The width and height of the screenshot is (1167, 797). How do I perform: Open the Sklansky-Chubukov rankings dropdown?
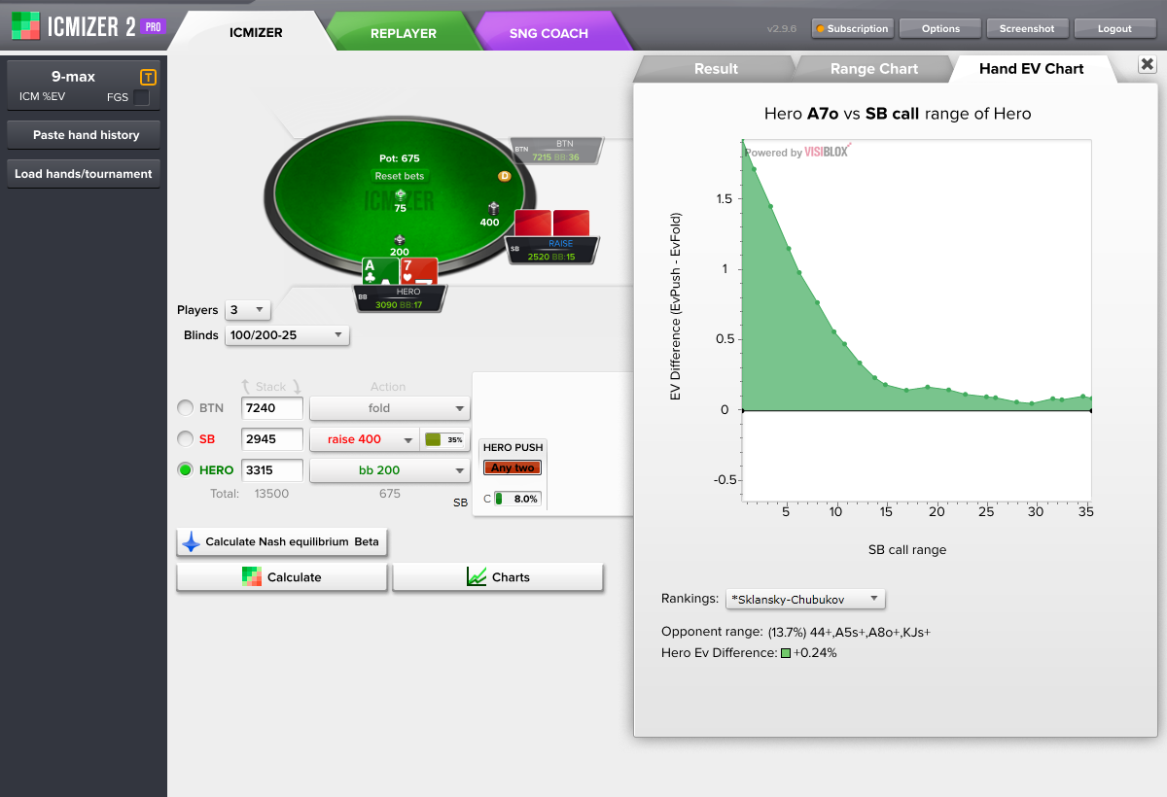805,599
